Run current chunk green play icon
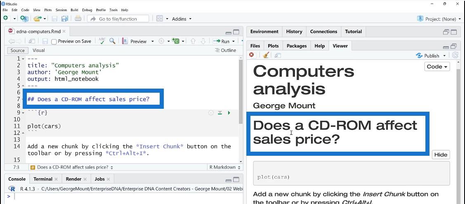 coord(229,113)
